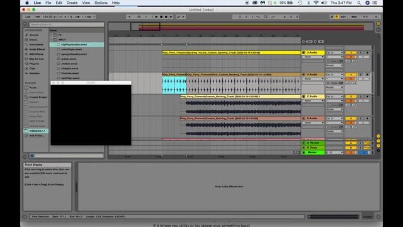Click the tempo value 124.00
Image resolution: width=403 pixels, height=227 pixels.
click(48, 17)
